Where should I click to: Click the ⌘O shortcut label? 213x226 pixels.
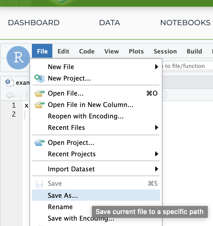coord(152,93)
